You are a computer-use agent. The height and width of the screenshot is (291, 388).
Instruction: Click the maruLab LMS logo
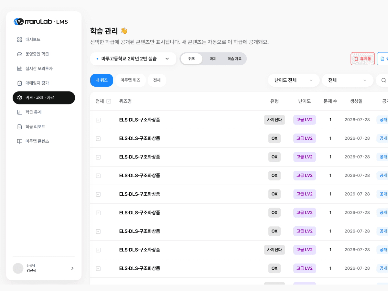point(41,22)
